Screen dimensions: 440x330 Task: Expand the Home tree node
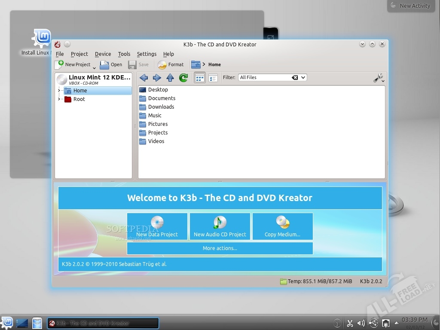pyautogui.click(x=59, y=91)
